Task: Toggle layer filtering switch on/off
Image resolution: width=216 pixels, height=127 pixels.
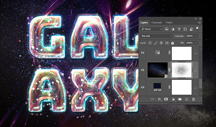Action: pyautogui.click(x=197, y=29)
